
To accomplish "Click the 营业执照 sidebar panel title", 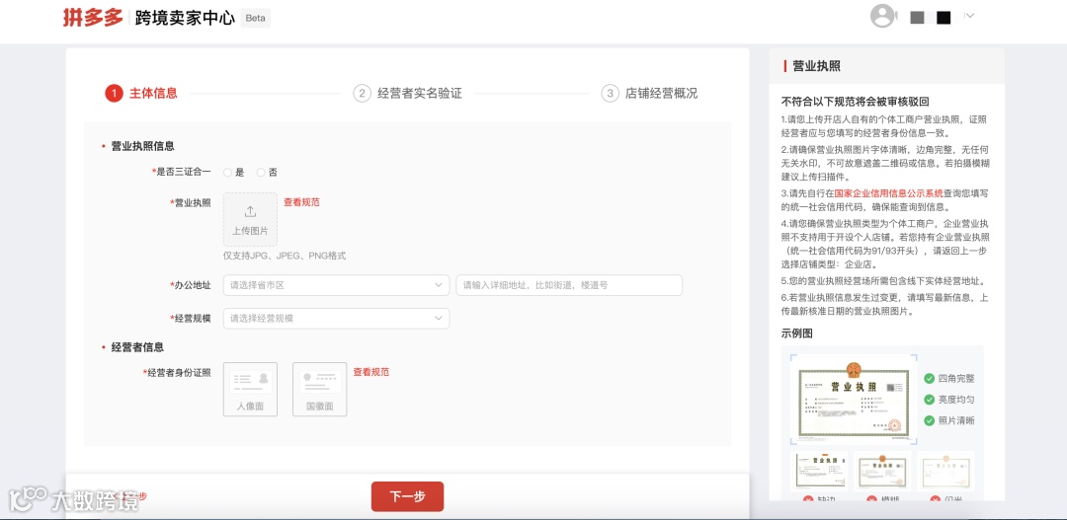I will (x=816, y=66).
